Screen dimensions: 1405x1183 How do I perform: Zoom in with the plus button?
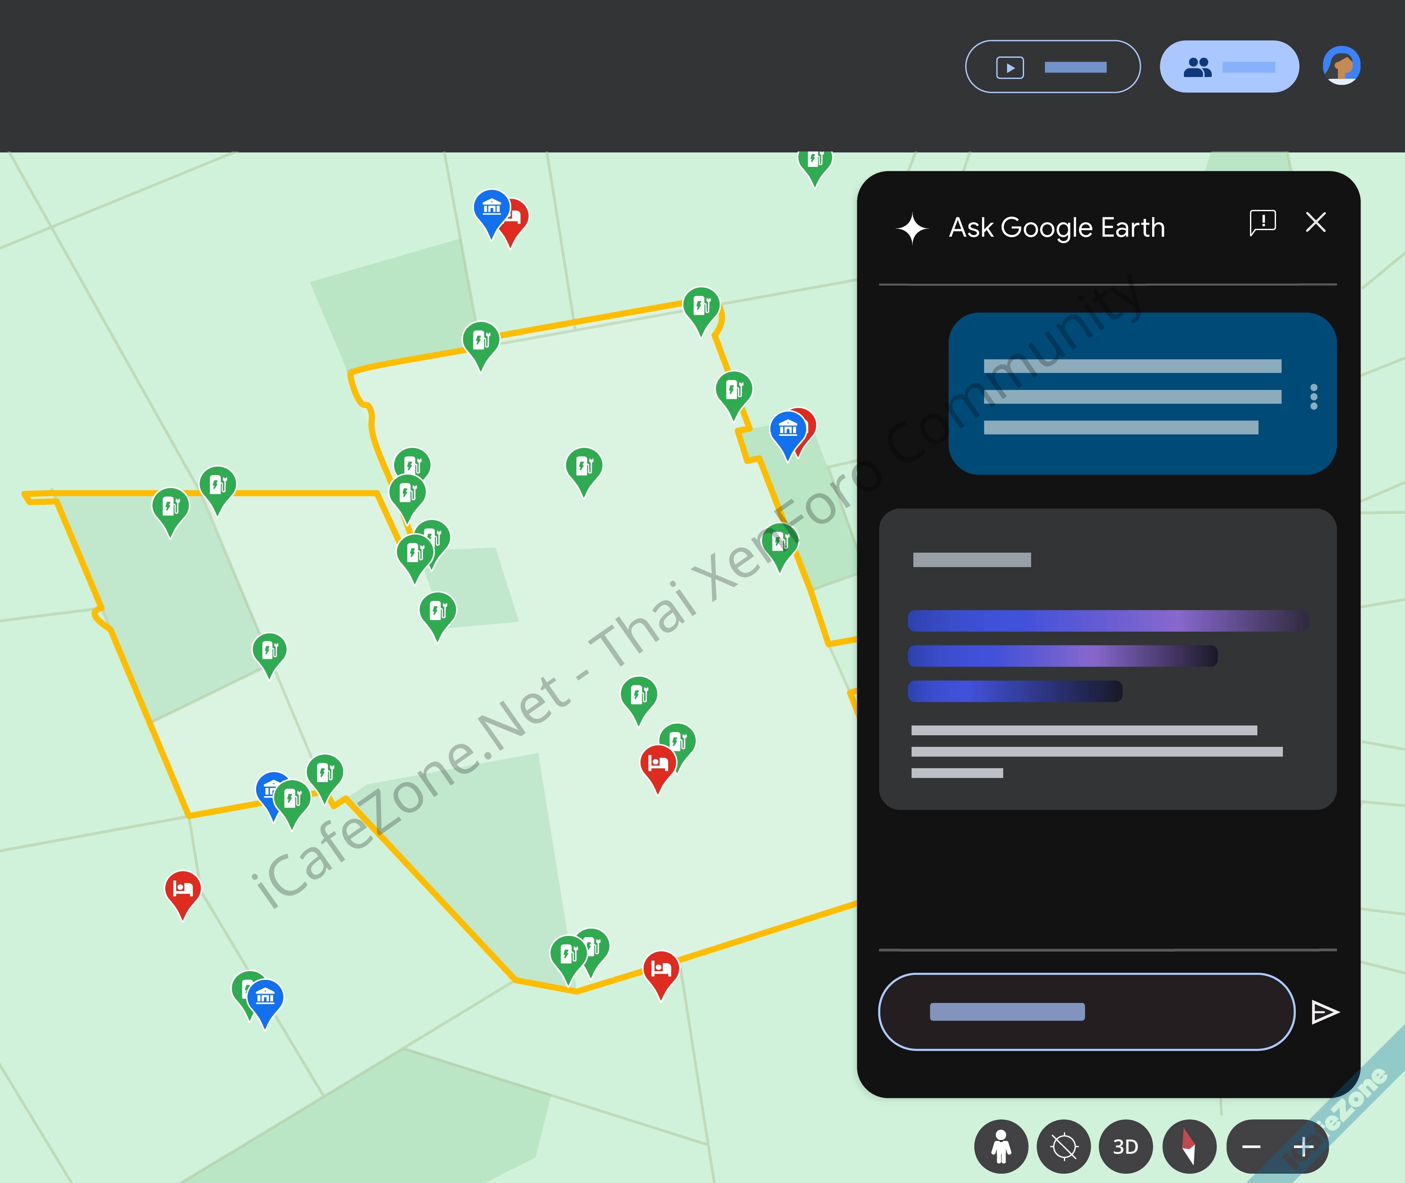pyautogui.click(x=1303, y=1147)
